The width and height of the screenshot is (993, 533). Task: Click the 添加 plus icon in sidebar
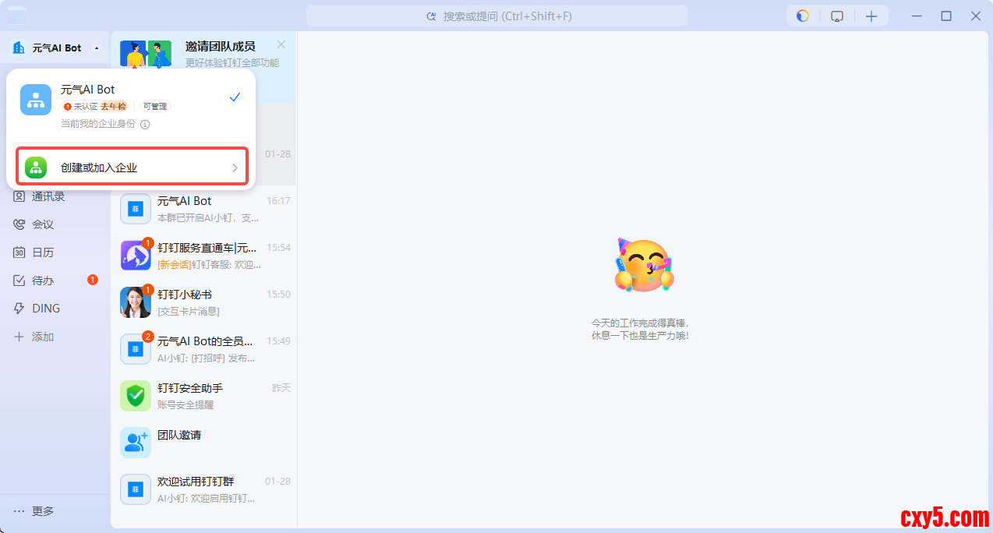coord(19,337)
